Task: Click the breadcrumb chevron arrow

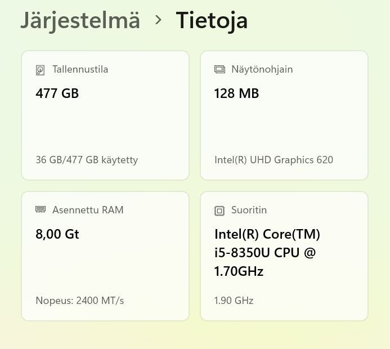Action: point(158,20)
